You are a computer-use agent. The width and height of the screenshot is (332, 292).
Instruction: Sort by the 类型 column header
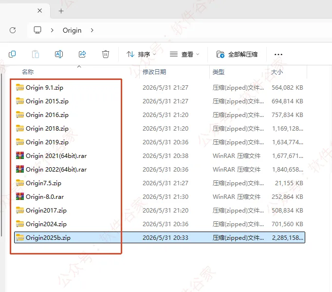(218, 72)
